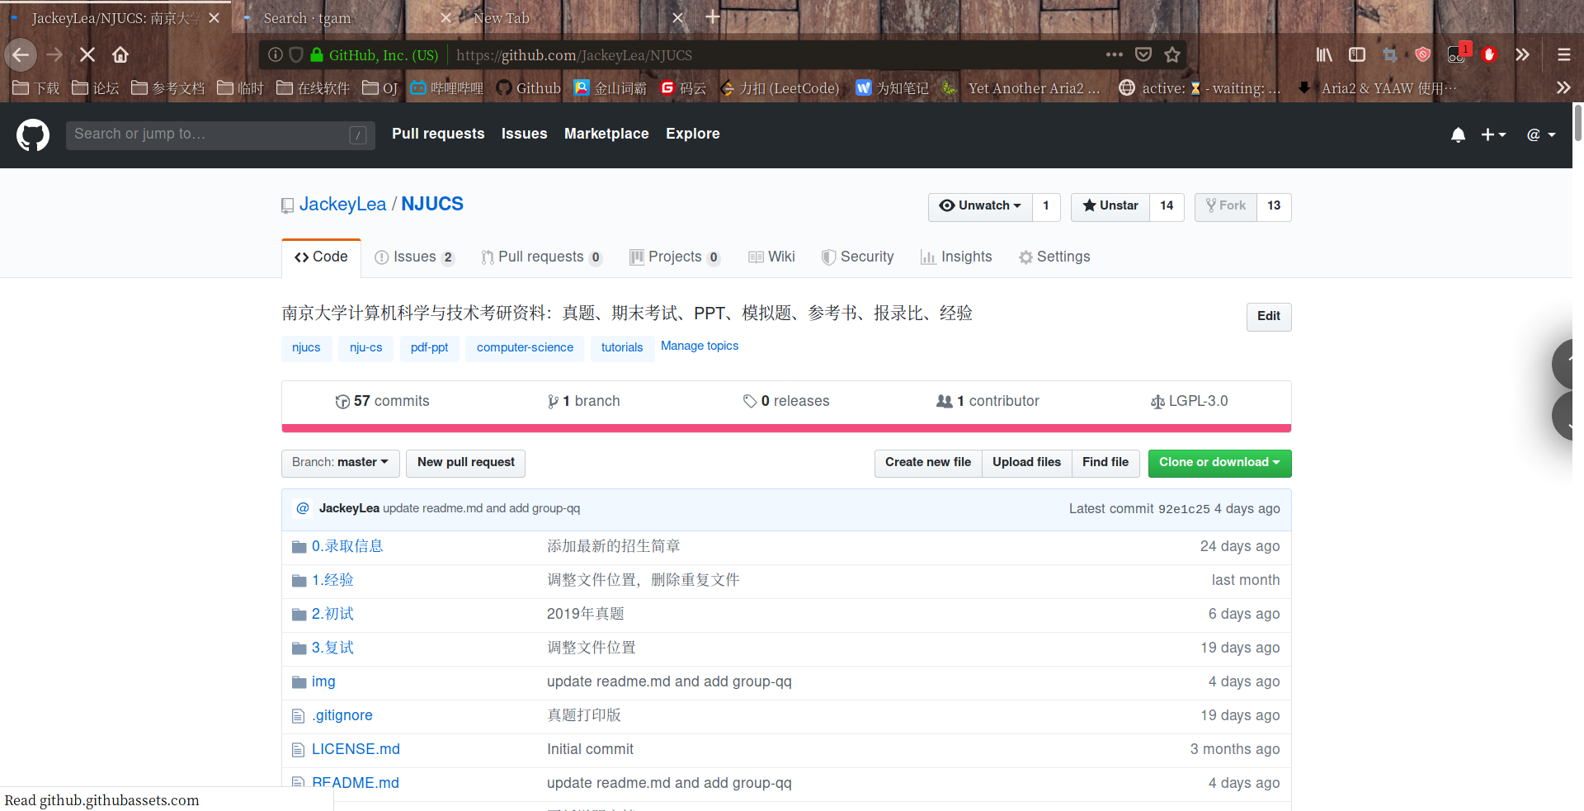Click the GitHub octocat logo
The width and height of the screenshot is (1584, 811).
pos(33,134)
